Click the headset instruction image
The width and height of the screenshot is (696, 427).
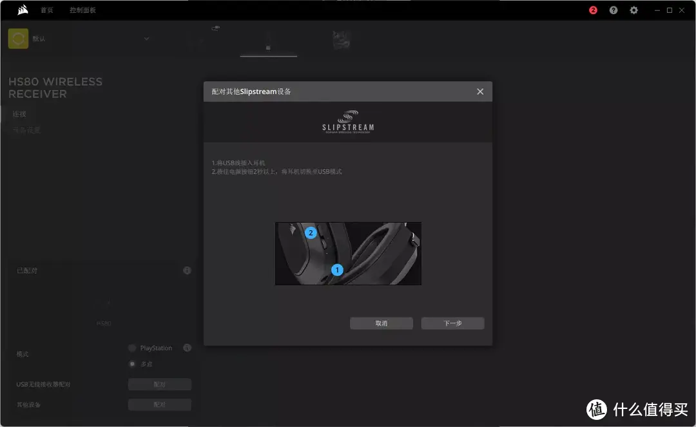[x=348, y=254]
